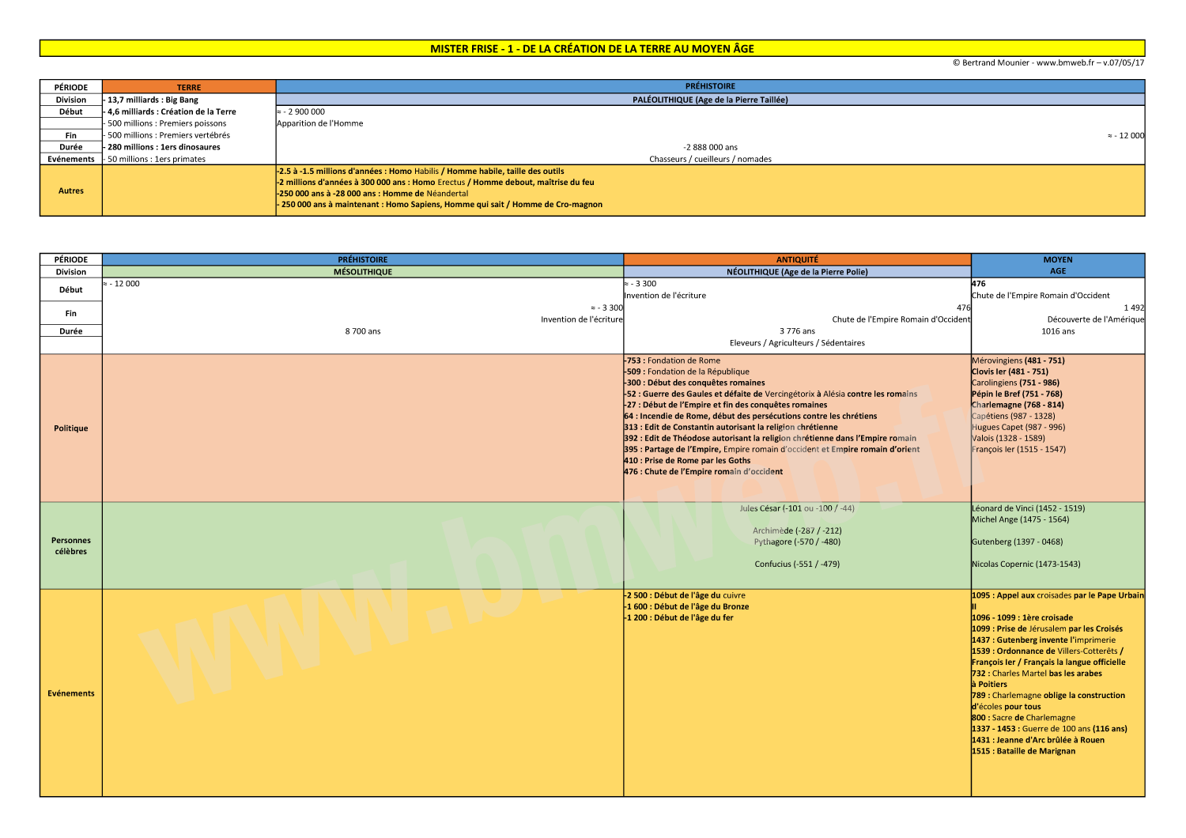This screenshot has width=1186, height=838.
Task: Click 'Nicolas Copernic (1473-1543)'
Action: [x=1025, y=564]
